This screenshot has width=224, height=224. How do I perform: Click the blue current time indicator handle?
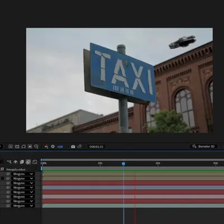[x=123, y=164]
